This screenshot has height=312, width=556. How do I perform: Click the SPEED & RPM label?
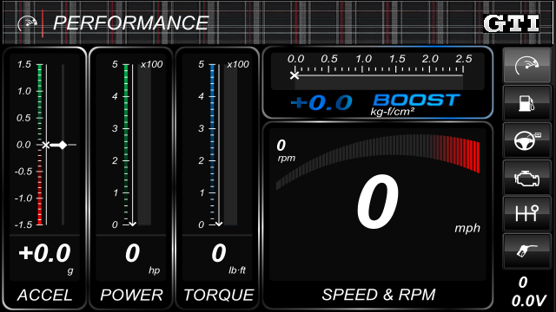[x=379, y=295]
